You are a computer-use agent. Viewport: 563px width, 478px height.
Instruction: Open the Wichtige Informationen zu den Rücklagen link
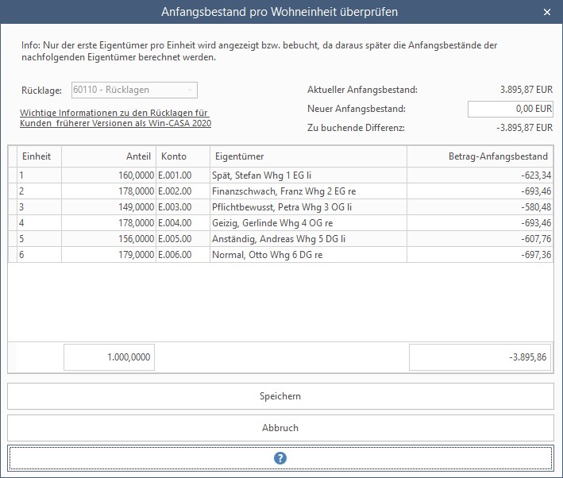pyautogui.click(x=115, y=118)
